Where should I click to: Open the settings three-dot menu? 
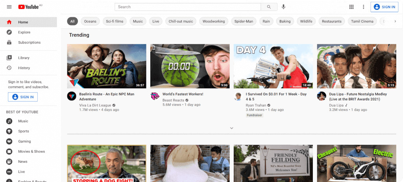tap(363, 7)
